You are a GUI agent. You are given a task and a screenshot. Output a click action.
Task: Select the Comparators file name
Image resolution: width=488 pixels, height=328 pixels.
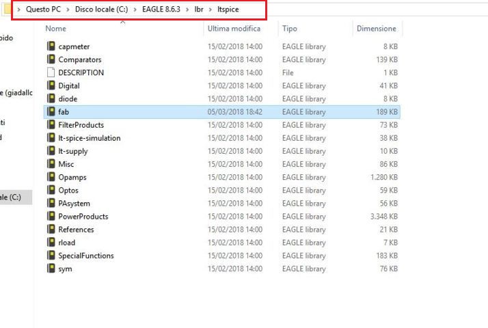[x=80, y=59]
